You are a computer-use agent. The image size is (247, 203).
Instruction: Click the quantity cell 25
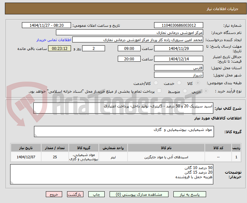(55, 157)
